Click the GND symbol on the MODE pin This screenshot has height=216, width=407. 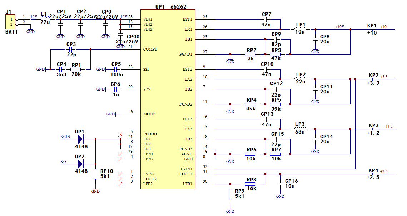(x=111, y=114)
